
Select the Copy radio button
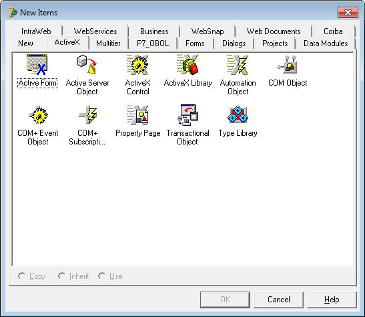tap(21, 276)
